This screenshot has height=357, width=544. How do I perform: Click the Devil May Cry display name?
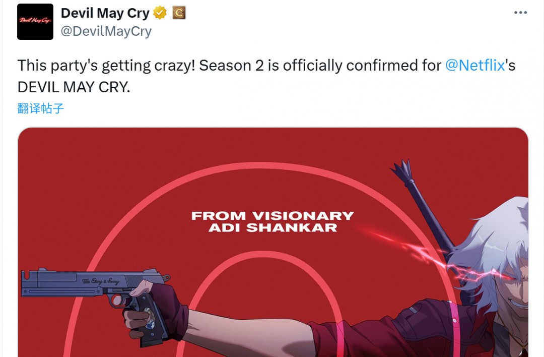[x=105, y=14]
